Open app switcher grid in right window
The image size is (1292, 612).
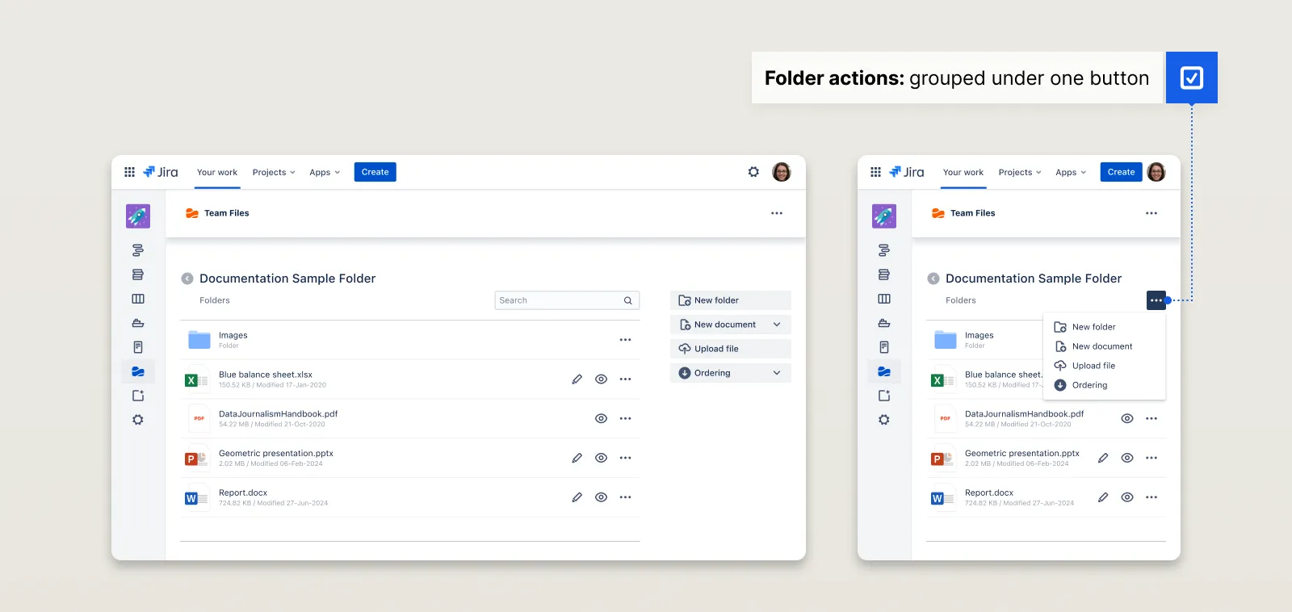coord(875,172)
